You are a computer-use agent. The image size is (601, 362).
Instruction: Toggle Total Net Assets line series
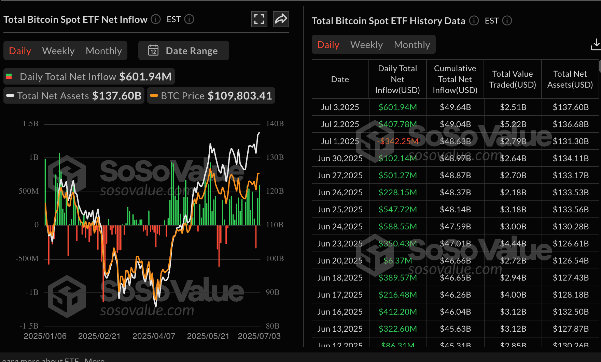point(74,95)
